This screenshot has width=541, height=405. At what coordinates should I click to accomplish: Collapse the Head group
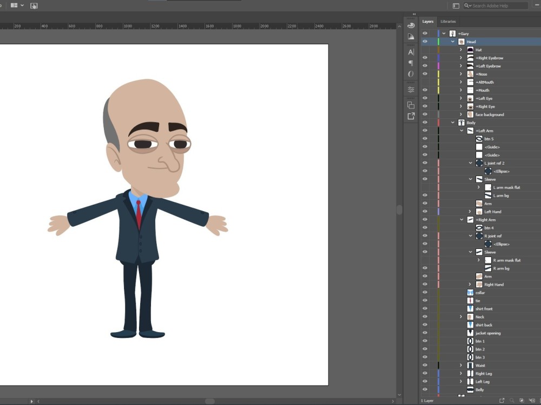tap(453, 42)
